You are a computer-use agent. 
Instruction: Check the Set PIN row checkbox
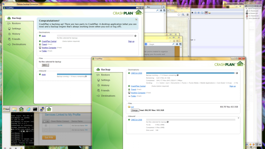pyautogui.click(x=46, y=125)
